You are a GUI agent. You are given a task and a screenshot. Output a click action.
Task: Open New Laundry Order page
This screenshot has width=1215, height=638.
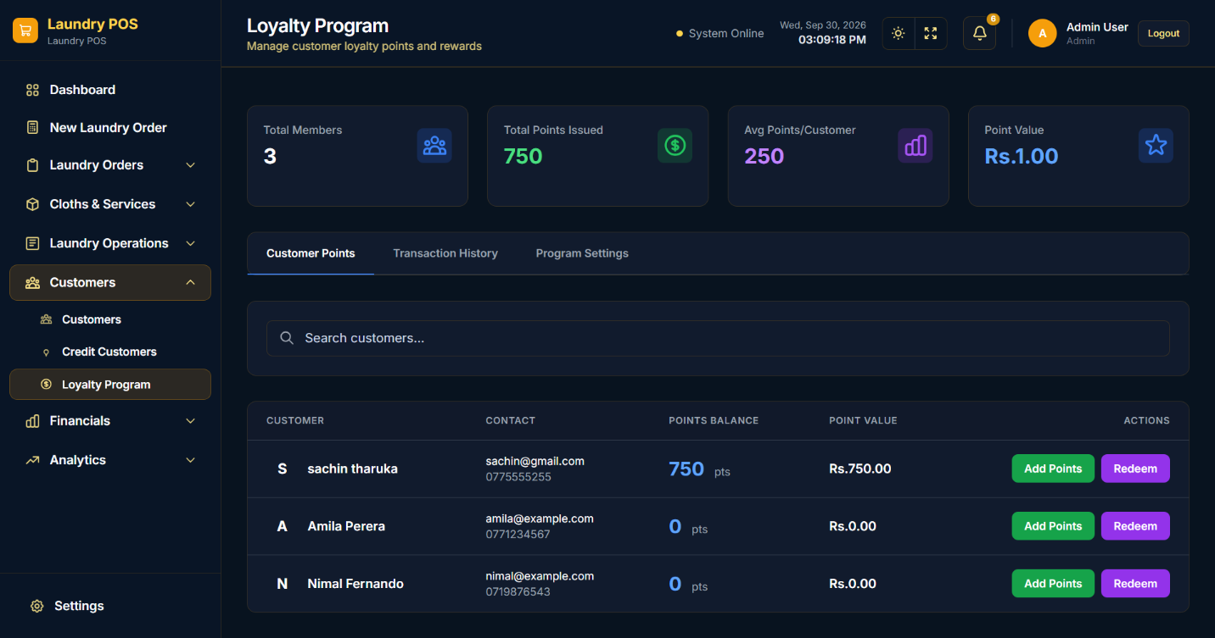pos(110,127)
